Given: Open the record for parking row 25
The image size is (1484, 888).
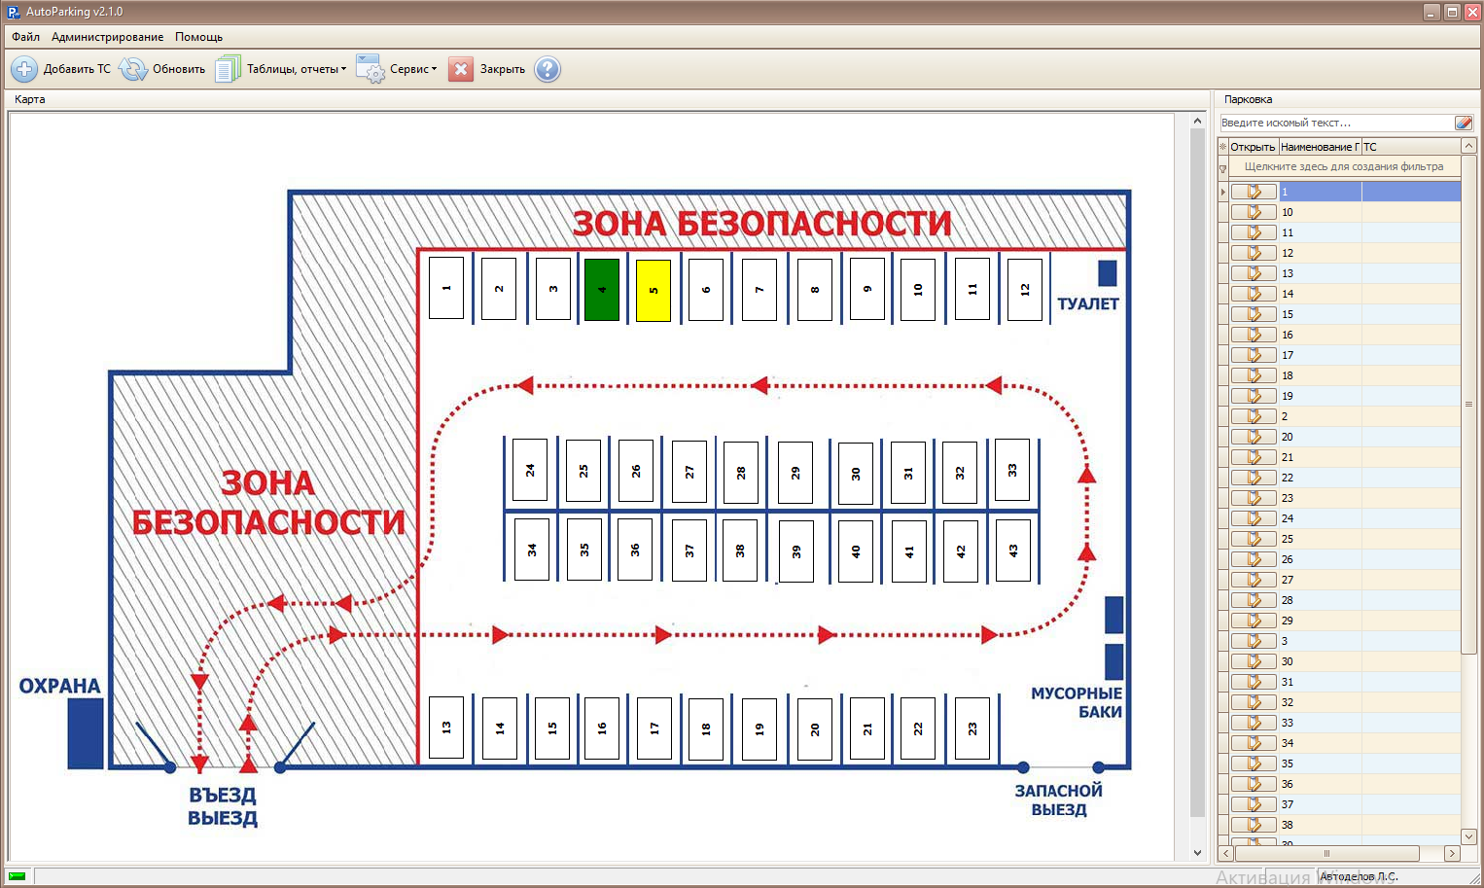Looking at the screenshot, I should coord(1254,539).
